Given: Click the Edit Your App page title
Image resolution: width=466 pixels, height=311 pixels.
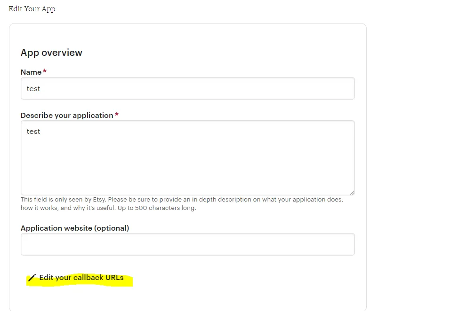Looking at the screenshot, I should tap(32, 9).
